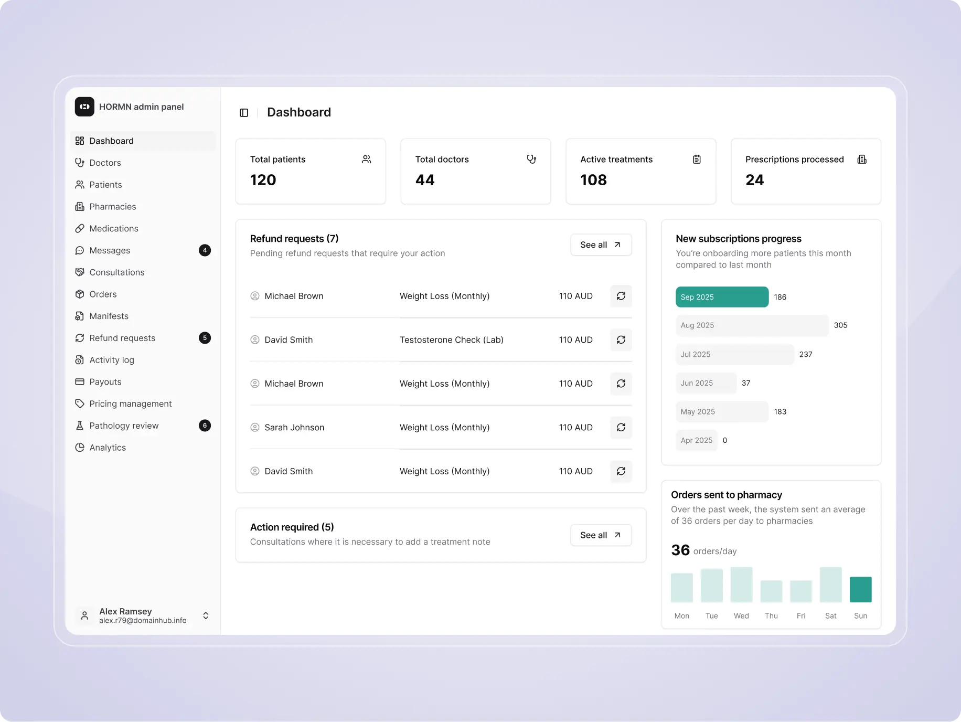Open Messages in the sidebar
This screenshot has height=722, width=961.
[x=110, y=251]
